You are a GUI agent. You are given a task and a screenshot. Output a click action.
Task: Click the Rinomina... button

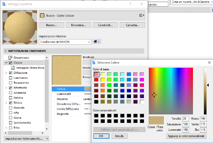[78, 25]
